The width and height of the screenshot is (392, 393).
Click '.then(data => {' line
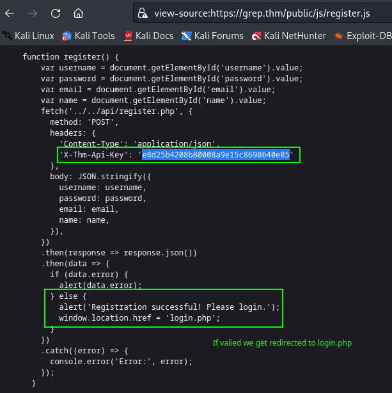tap(75, 264)
